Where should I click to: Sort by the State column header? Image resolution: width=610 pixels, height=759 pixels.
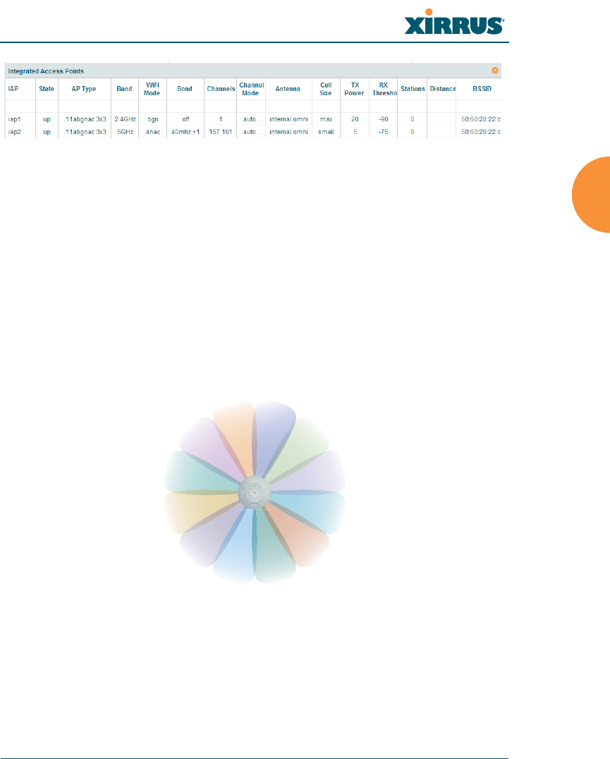47,89
